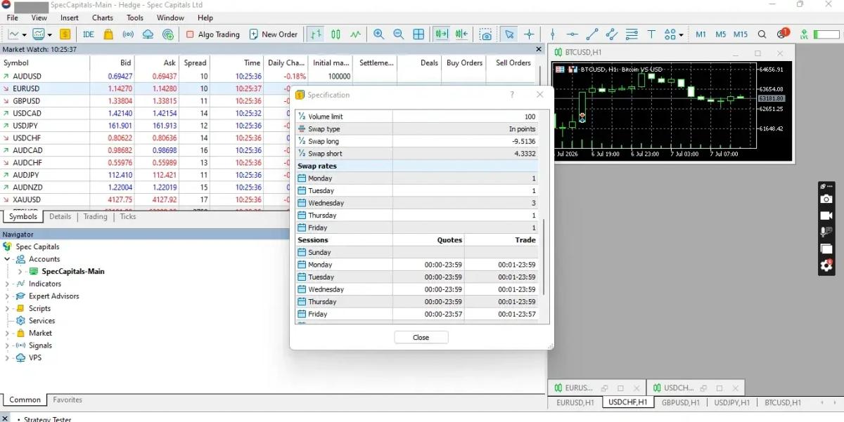The height and width of the screenshot is (422, 844).
Task: Open the toolbar search magnifier
Action: [762, 34]
